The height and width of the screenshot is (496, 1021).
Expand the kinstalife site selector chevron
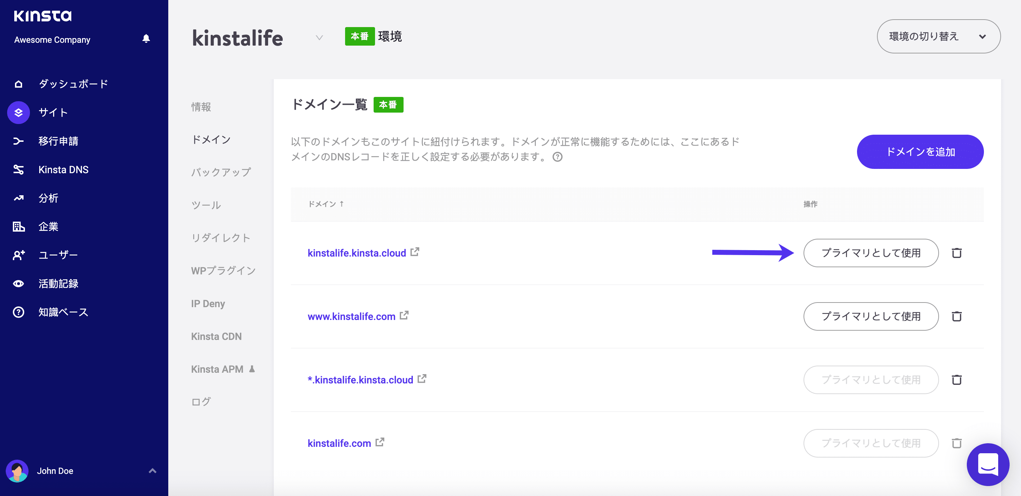(319, 38)
